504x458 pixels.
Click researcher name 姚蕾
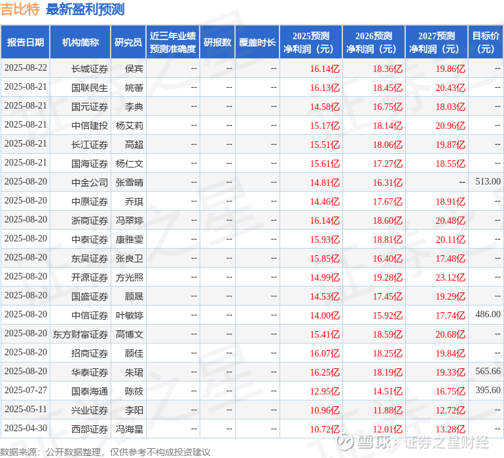click(134, 88)
